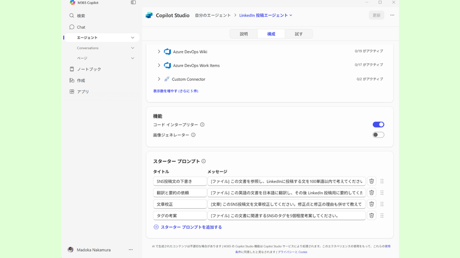The image size is (460, 258).
Task: Click the info icon beside コード インタープリター
Action: pos(202,124)
